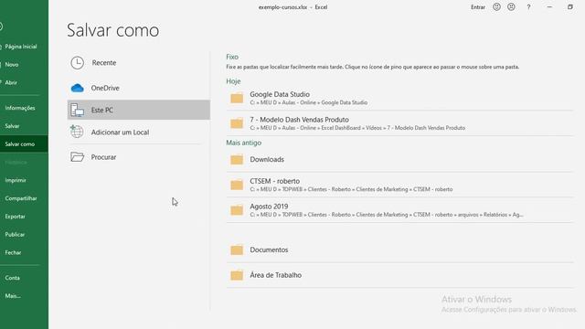Open help with the question mark icon
The image size is (585, 329).
pos(528,7)
